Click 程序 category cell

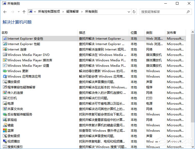(x=149, y=87)
